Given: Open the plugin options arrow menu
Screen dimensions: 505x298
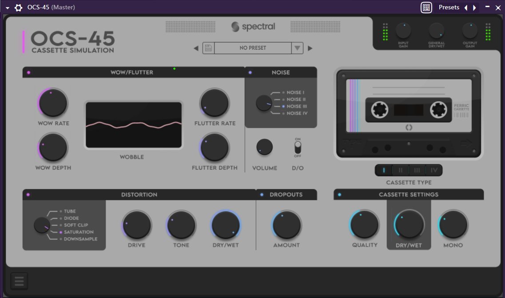Looking at the screenshot, I should point(7,8).
